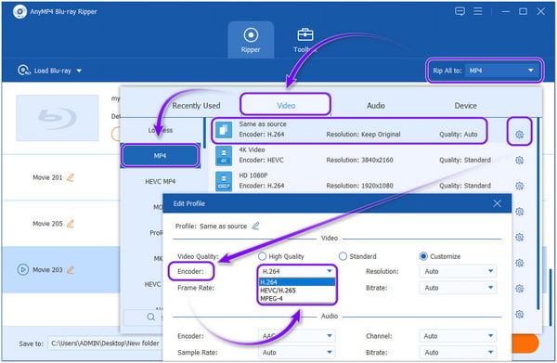Click the 4K Video profile icon
The image size is (557, 363).
point(224,156)
